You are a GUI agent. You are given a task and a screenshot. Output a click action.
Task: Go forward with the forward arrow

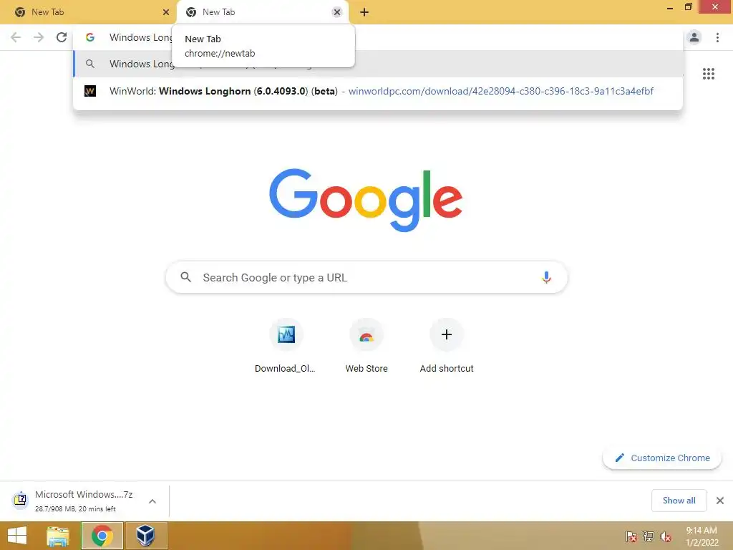click(x=39, y=37)
